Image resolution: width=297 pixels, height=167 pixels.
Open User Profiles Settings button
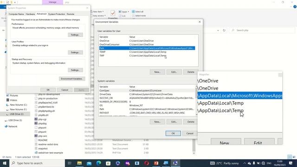75,52
